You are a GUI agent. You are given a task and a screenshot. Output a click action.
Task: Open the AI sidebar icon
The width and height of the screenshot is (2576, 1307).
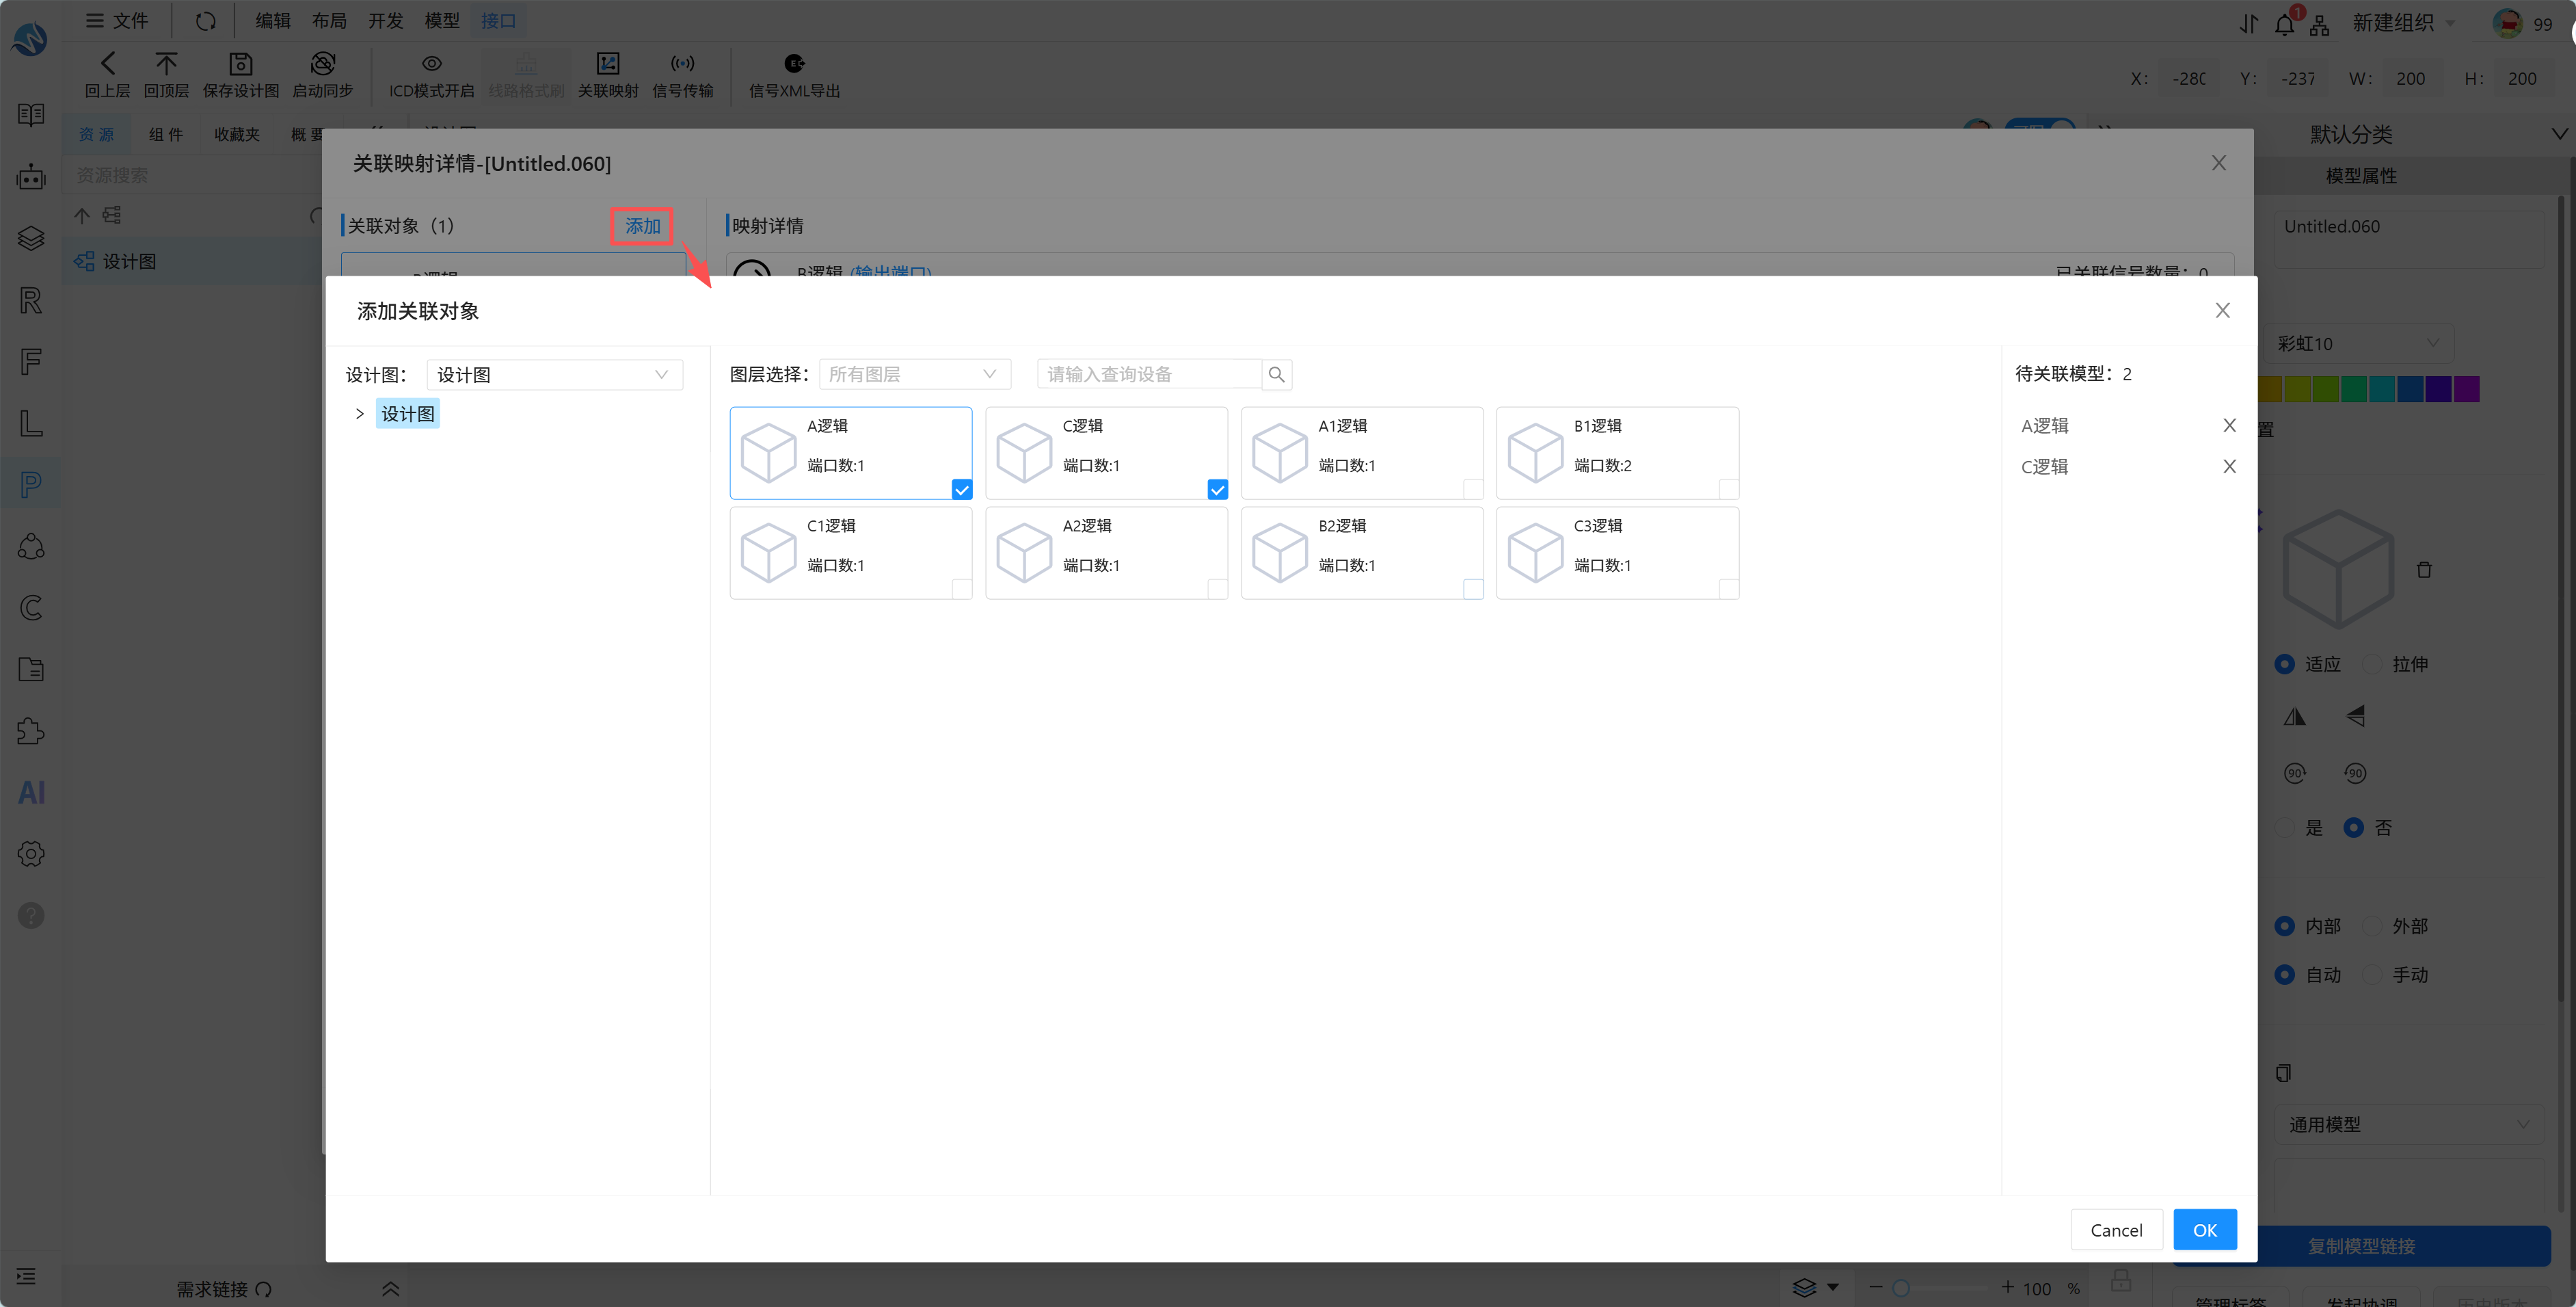click(31, 793)
